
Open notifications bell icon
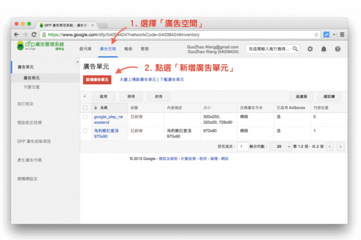[x=324, y=49]
